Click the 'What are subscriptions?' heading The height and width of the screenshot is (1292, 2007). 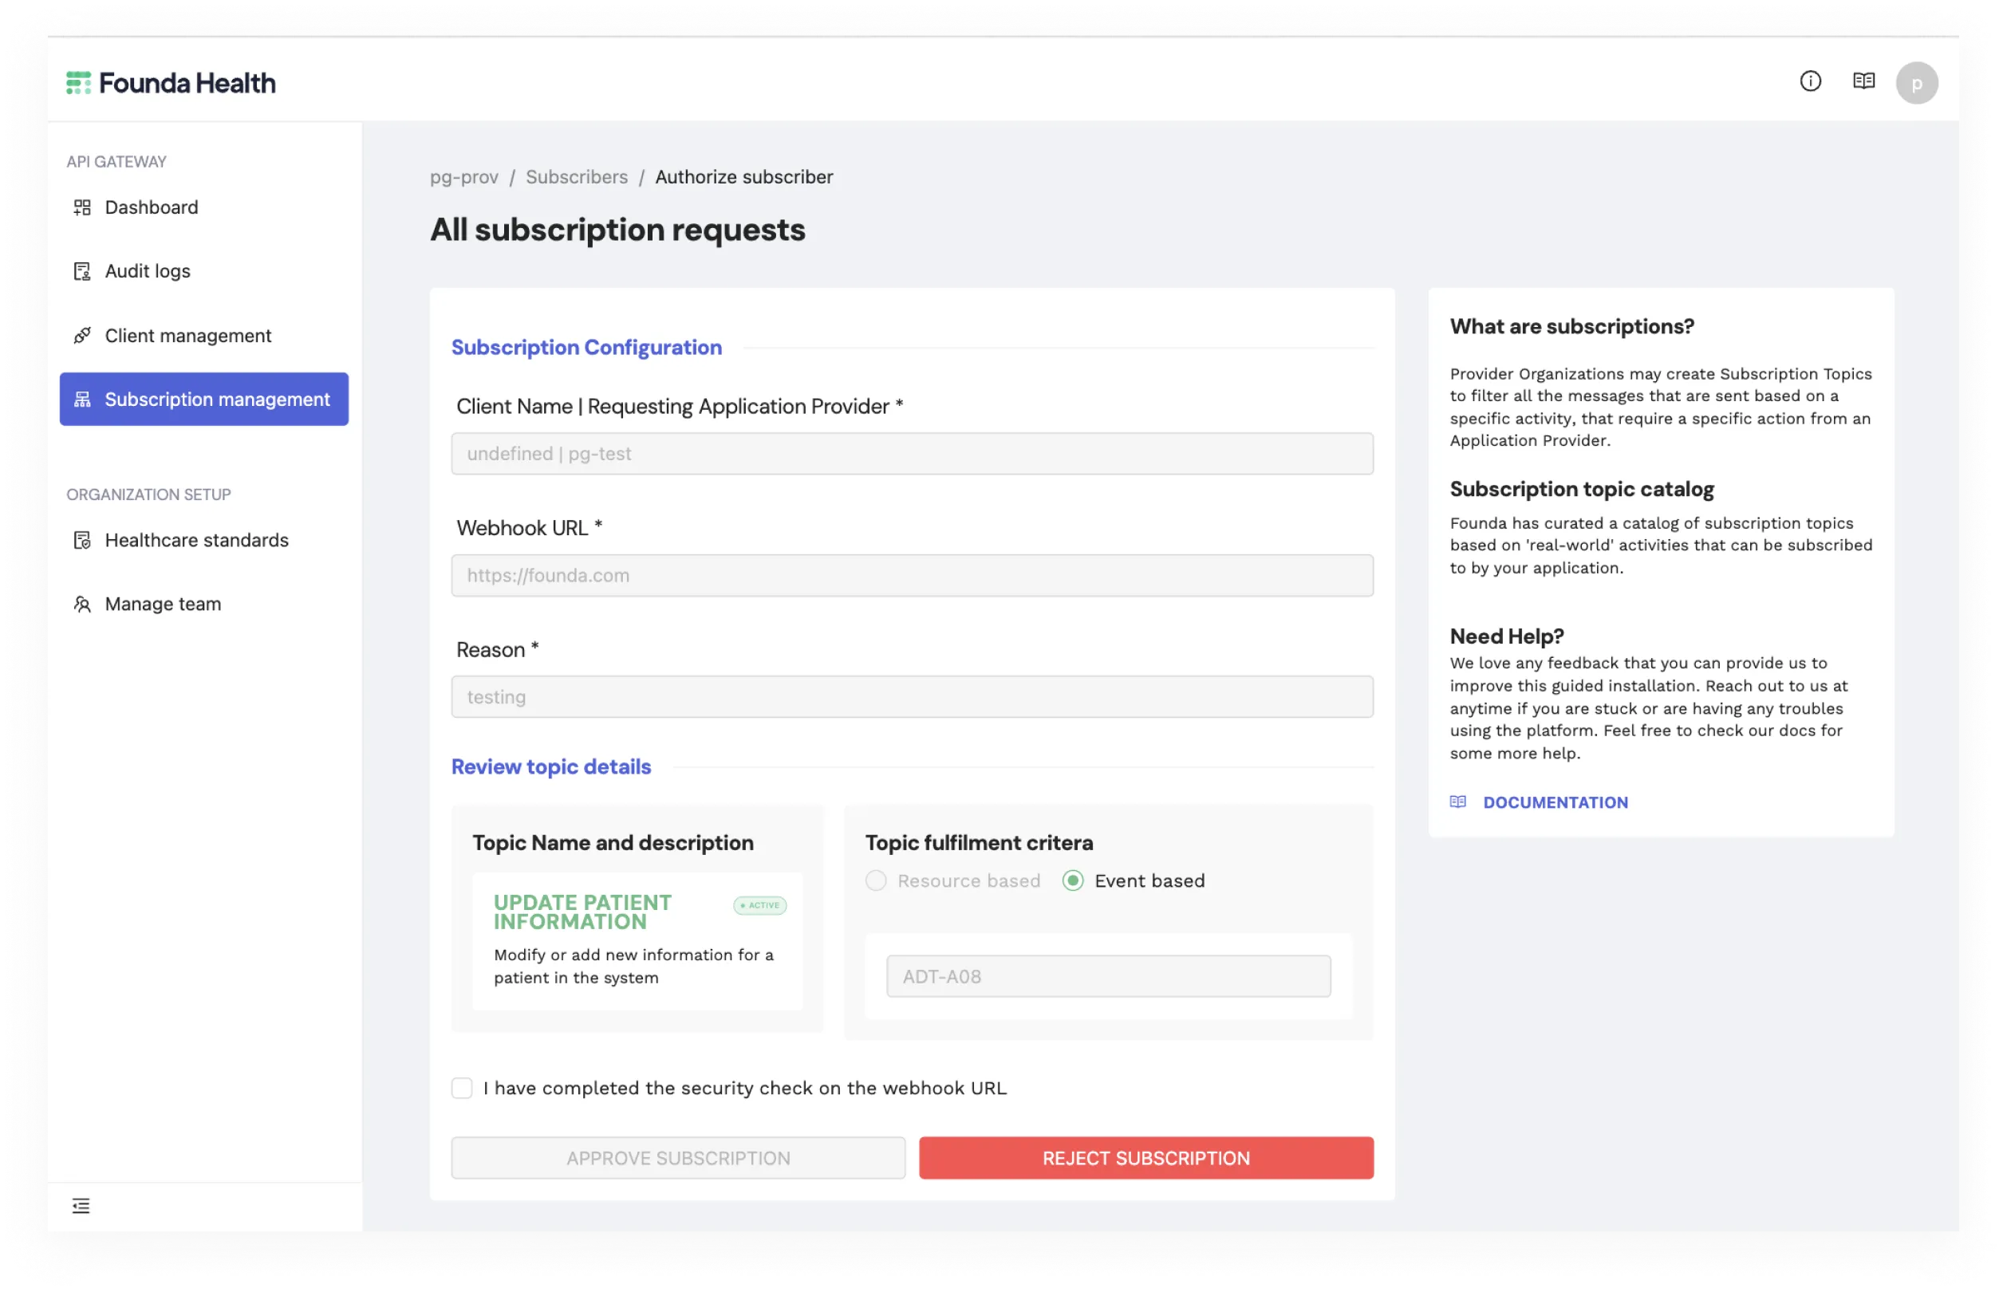[1571, 326]
